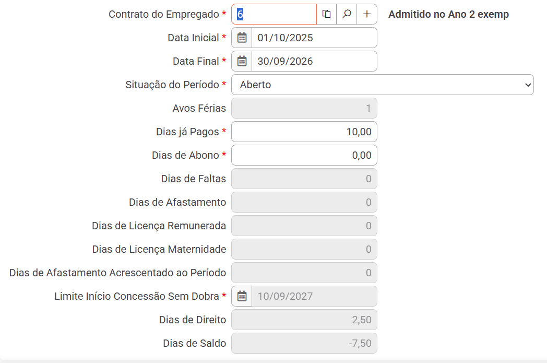Select the Dias de Abono field
Viewport: 547px width, 363px height.
304,155
